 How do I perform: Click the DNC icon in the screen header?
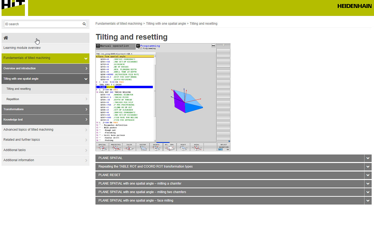[x=213, y=46]
